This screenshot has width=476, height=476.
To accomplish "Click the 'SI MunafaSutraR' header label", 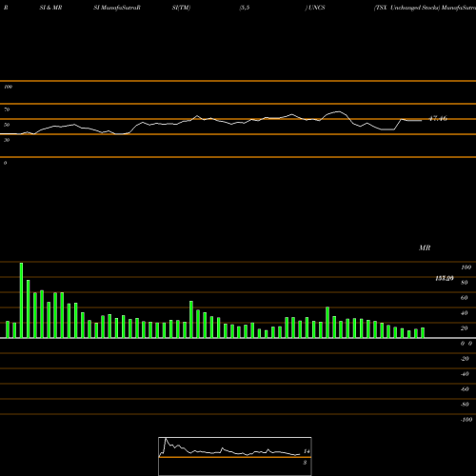I will click(117, 8).
